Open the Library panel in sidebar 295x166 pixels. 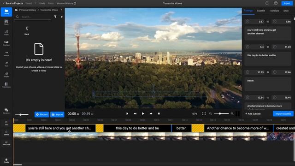[6, 12]
